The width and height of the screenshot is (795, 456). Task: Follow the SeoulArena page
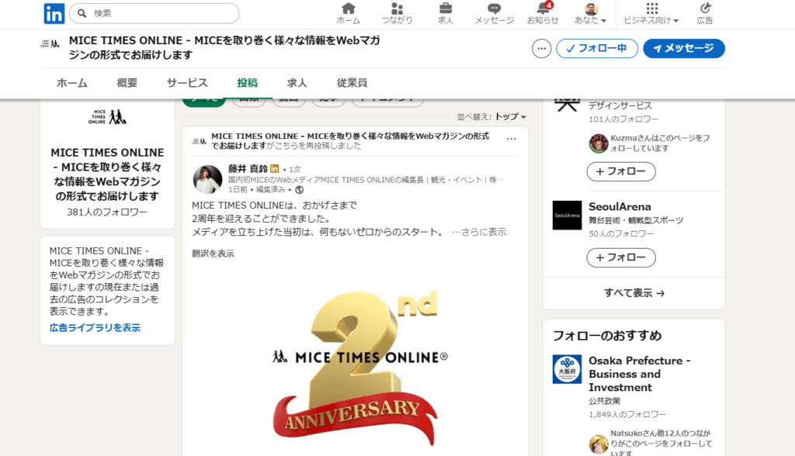point(621,257)
